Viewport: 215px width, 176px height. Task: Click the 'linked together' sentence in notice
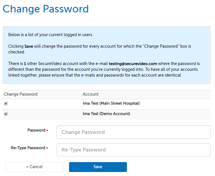(87, 75)
